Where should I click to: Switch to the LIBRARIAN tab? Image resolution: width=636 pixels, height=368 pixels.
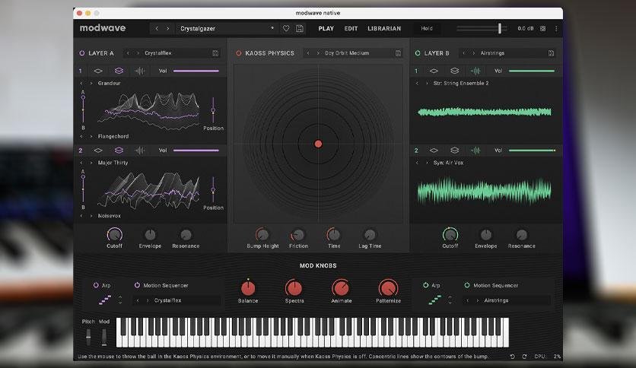[384, 28]
